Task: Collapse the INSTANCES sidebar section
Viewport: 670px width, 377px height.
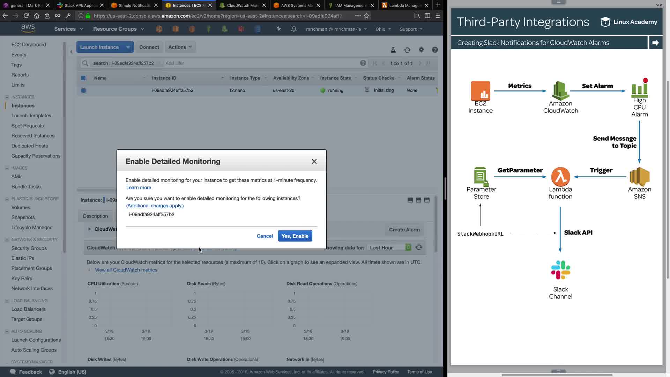Action: coord(7,97)
